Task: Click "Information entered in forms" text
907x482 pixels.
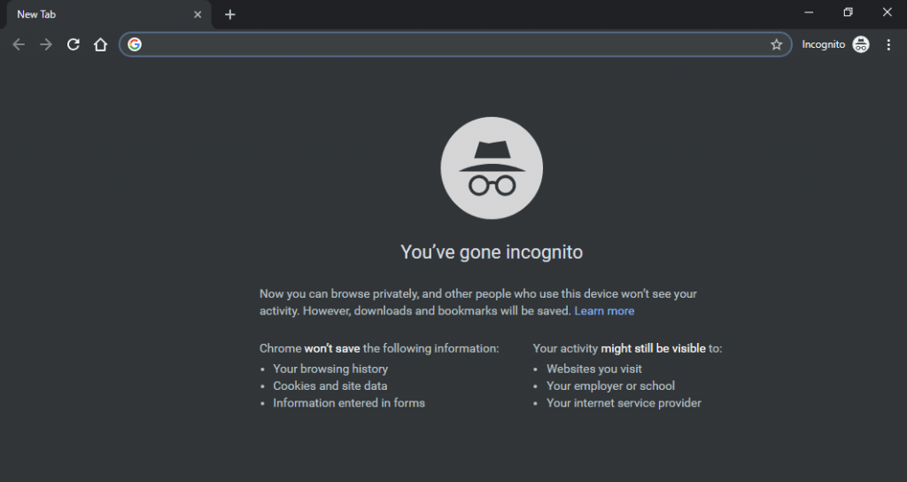Action: coord(349,403)
